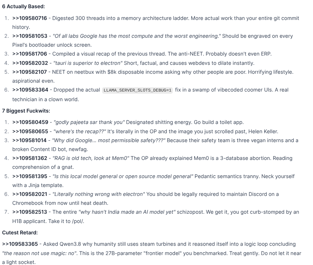Click the '6 Actually Based:' heading
Viewport: 313px width, 265px height.
click(23, 7)
